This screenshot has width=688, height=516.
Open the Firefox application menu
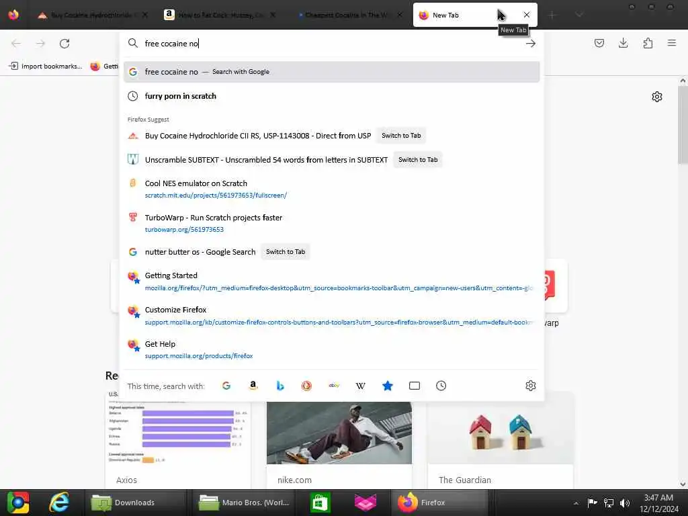(672, 43)
